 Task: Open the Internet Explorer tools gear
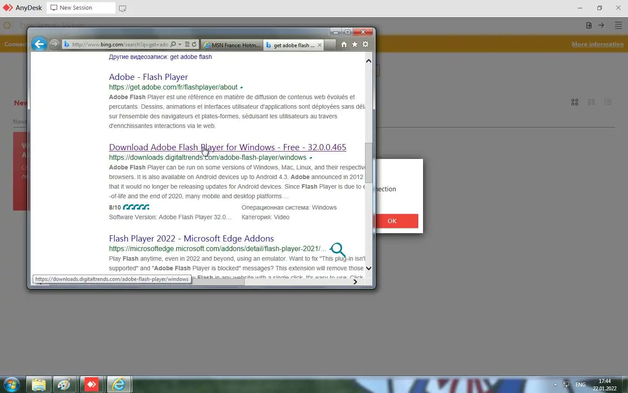(x=365, y=45)
